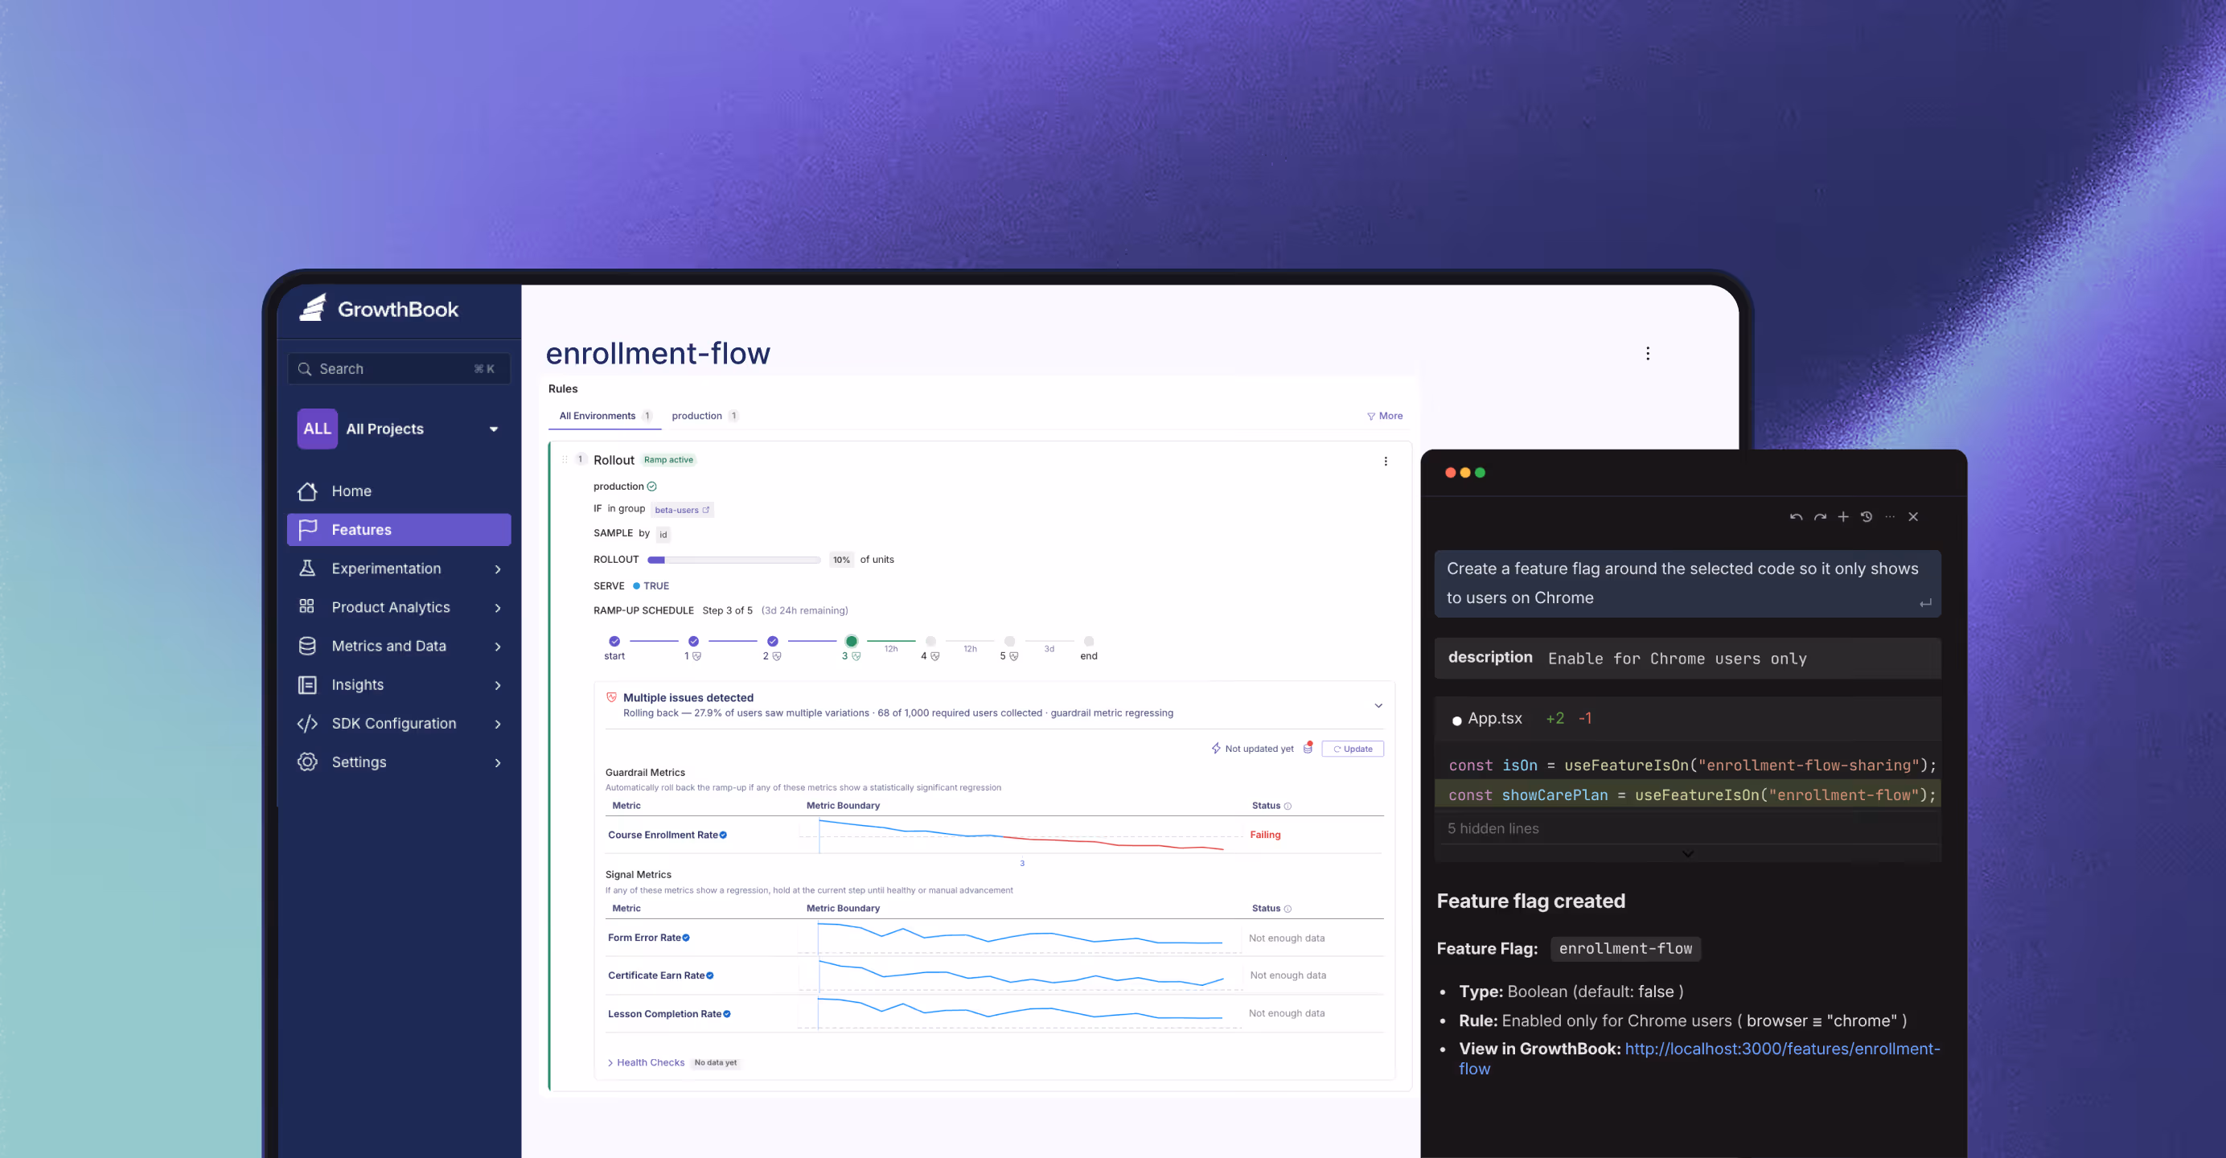Click the 10% rollout value box
This screenshot has height=1158, width=2226.
[841, 560]
